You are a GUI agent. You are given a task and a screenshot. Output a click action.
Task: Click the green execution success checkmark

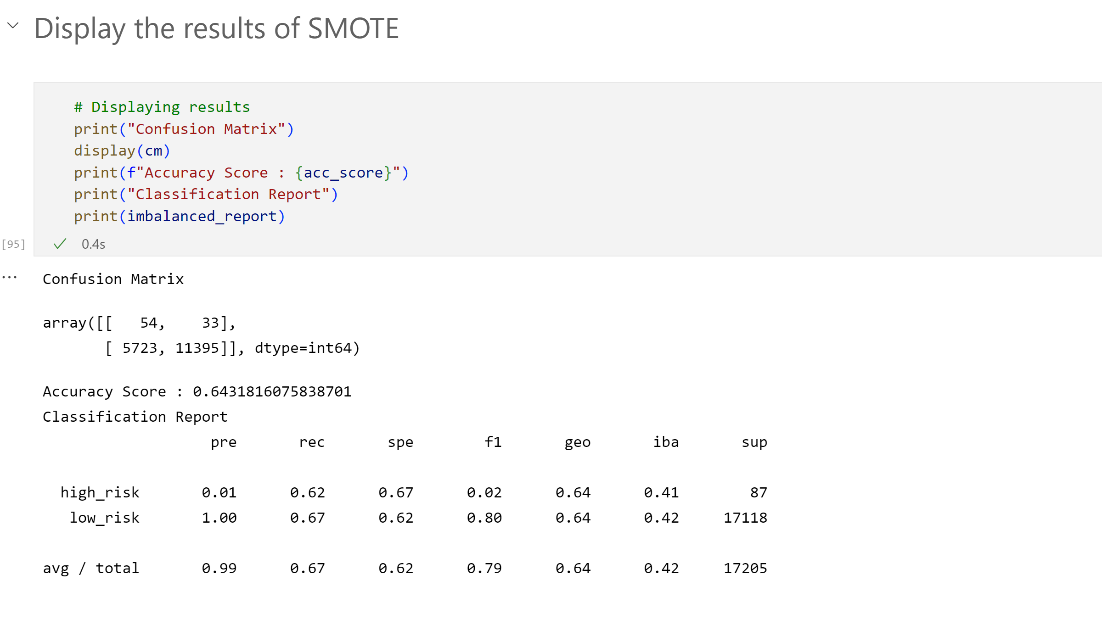[x=60, y=244]
